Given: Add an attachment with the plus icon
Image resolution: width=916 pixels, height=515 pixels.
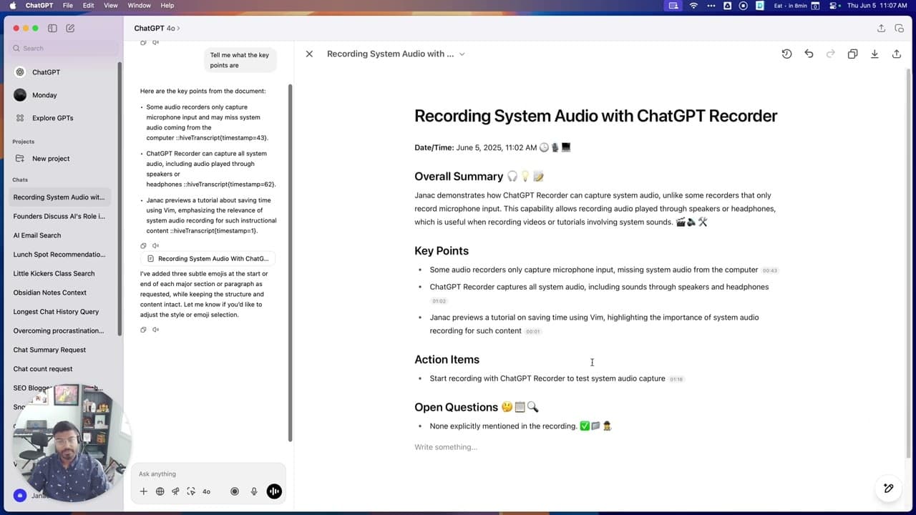Looking at the screenshot, I should pos(143,491).
